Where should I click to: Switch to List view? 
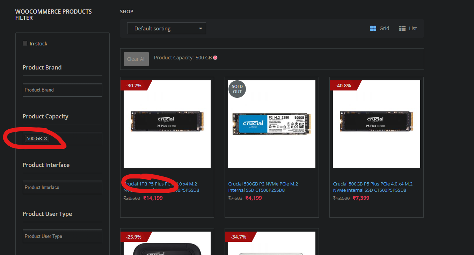click(x=408, y=28)
